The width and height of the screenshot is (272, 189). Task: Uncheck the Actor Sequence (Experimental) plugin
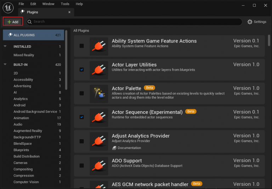tap(82, 117)
